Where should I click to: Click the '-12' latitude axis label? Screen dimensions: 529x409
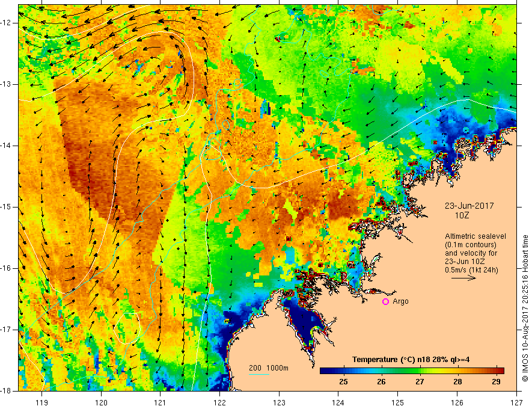[x=7, y=23]
